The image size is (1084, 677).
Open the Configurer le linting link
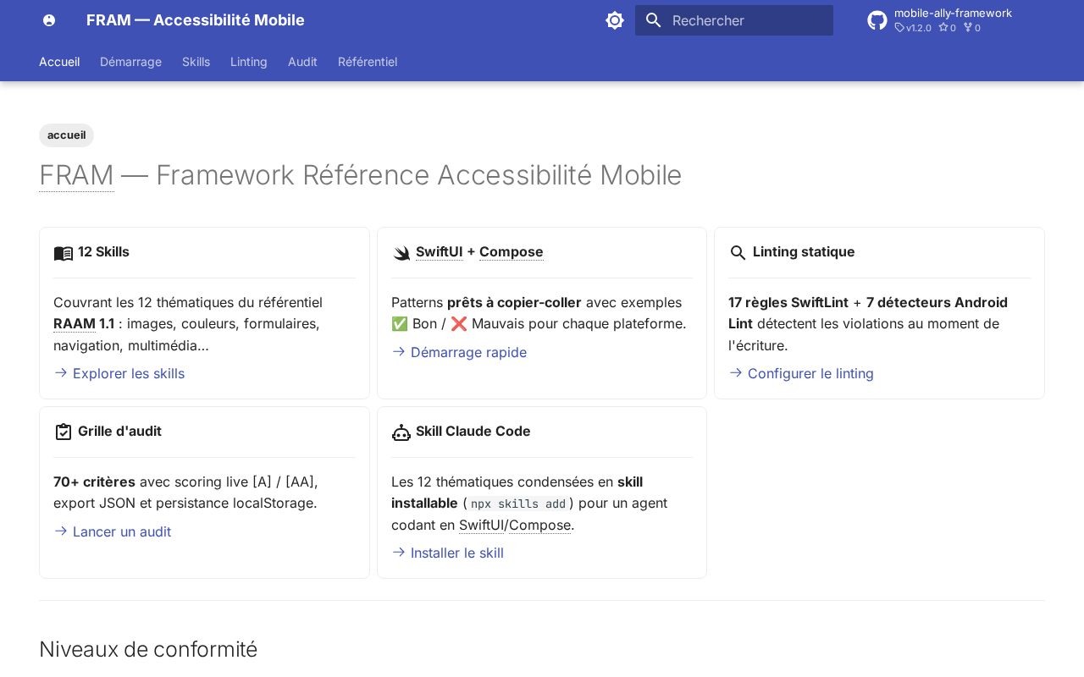click(810, 373)
